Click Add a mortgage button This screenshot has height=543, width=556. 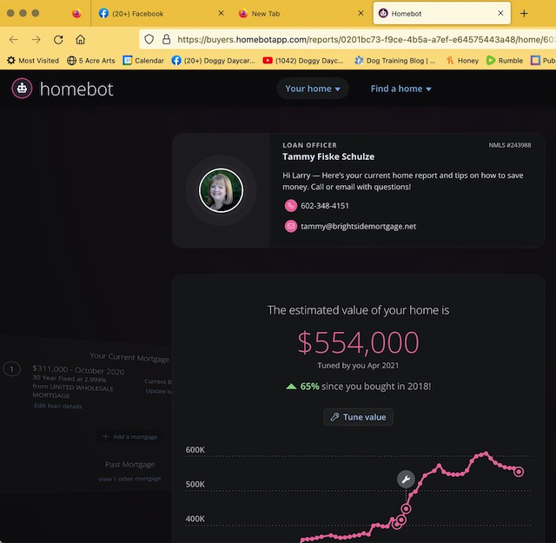tap(129, 437)
